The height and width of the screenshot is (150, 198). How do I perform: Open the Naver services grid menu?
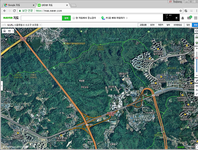[x=196, y=18]
